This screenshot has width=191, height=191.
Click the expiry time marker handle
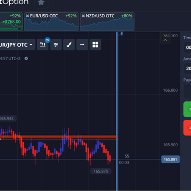[x=122, y=34]
